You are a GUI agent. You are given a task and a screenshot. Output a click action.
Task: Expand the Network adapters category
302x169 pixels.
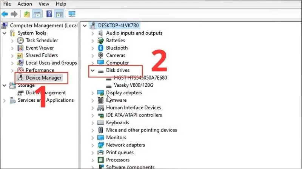click(x=93, y=145)
